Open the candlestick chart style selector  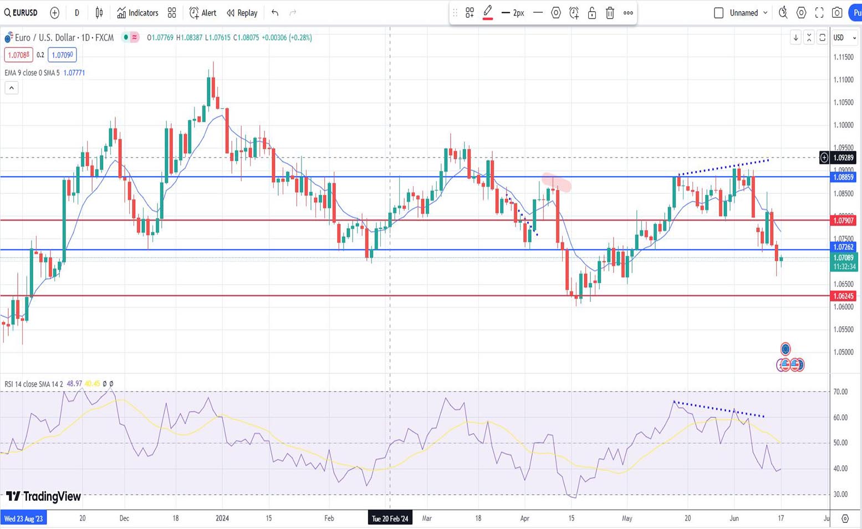tap(99, 13)
